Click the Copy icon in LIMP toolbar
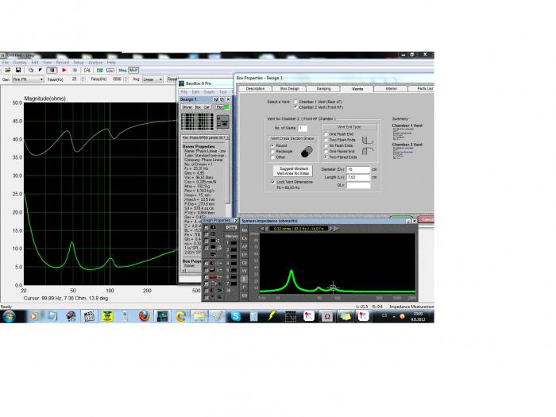Image resolution: width=556 pixels, height=417 pixels. click(x=30, y=70)
